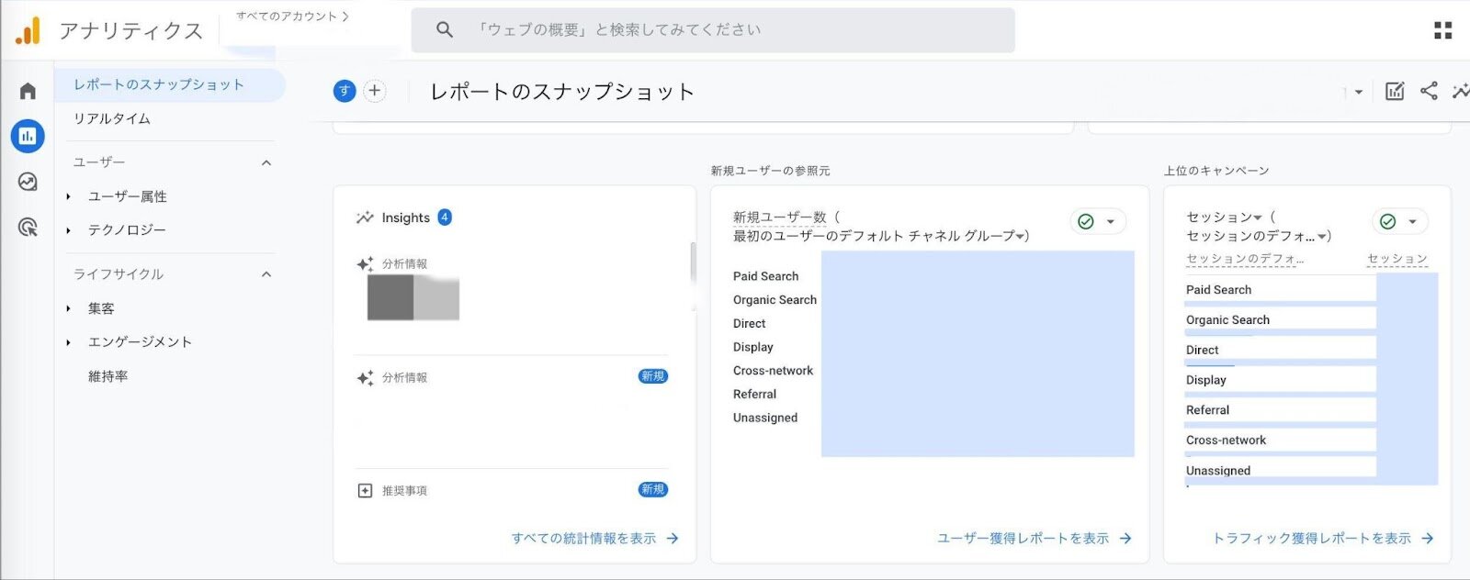Open the date range dropdown arrow
This screenshot has width=1470, height=580.
(1358, 92)
